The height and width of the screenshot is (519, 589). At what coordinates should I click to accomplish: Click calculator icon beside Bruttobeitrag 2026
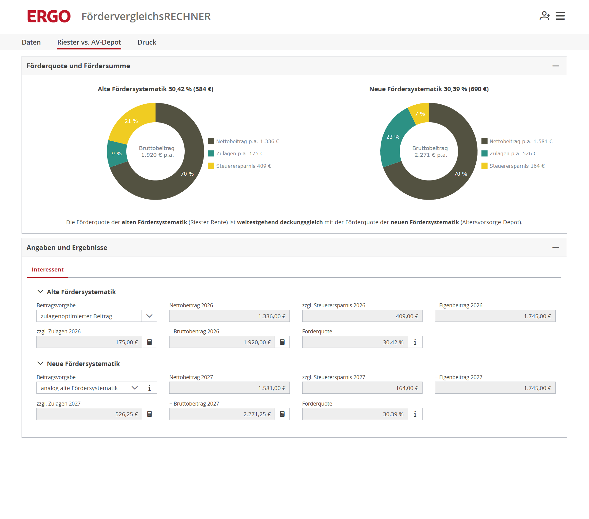282,342
